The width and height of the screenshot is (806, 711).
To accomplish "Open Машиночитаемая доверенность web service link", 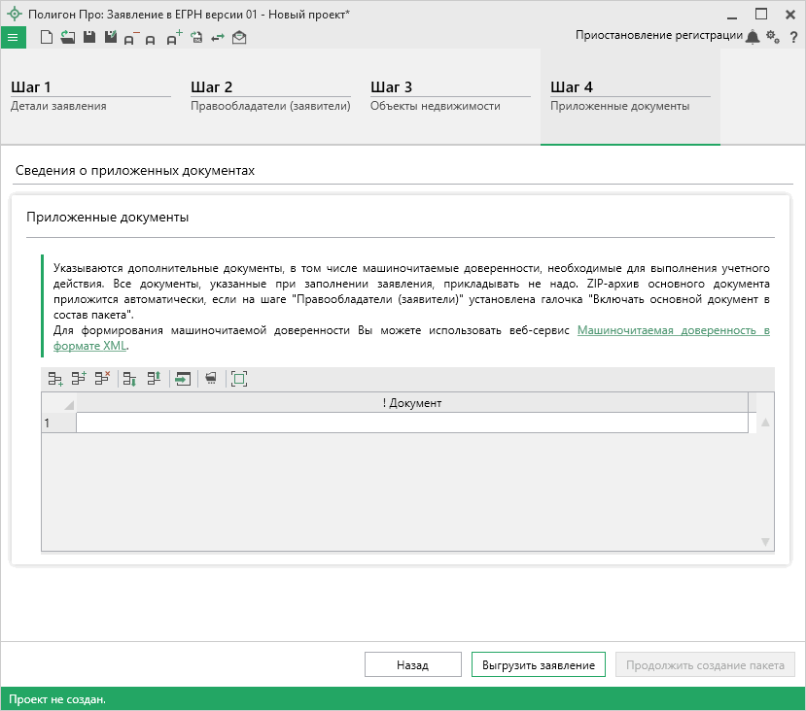I will [673, 330].
